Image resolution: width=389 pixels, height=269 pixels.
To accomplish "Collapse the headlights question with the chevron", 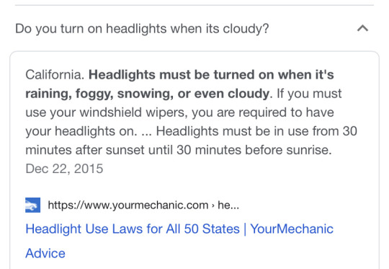I will [x=362, y=28].
